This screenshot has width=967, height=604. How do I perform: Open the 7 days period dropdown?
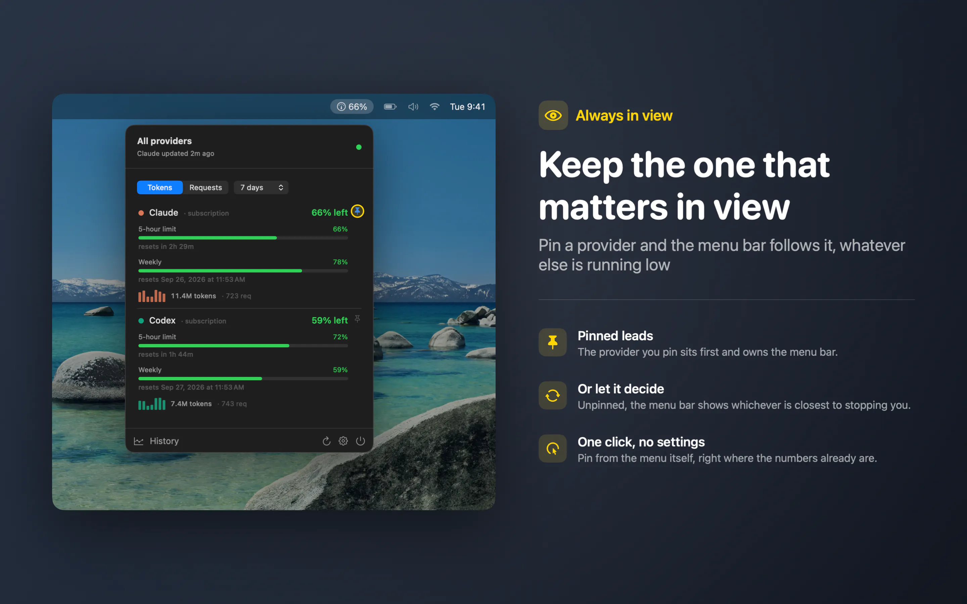[x=261, y=187]
